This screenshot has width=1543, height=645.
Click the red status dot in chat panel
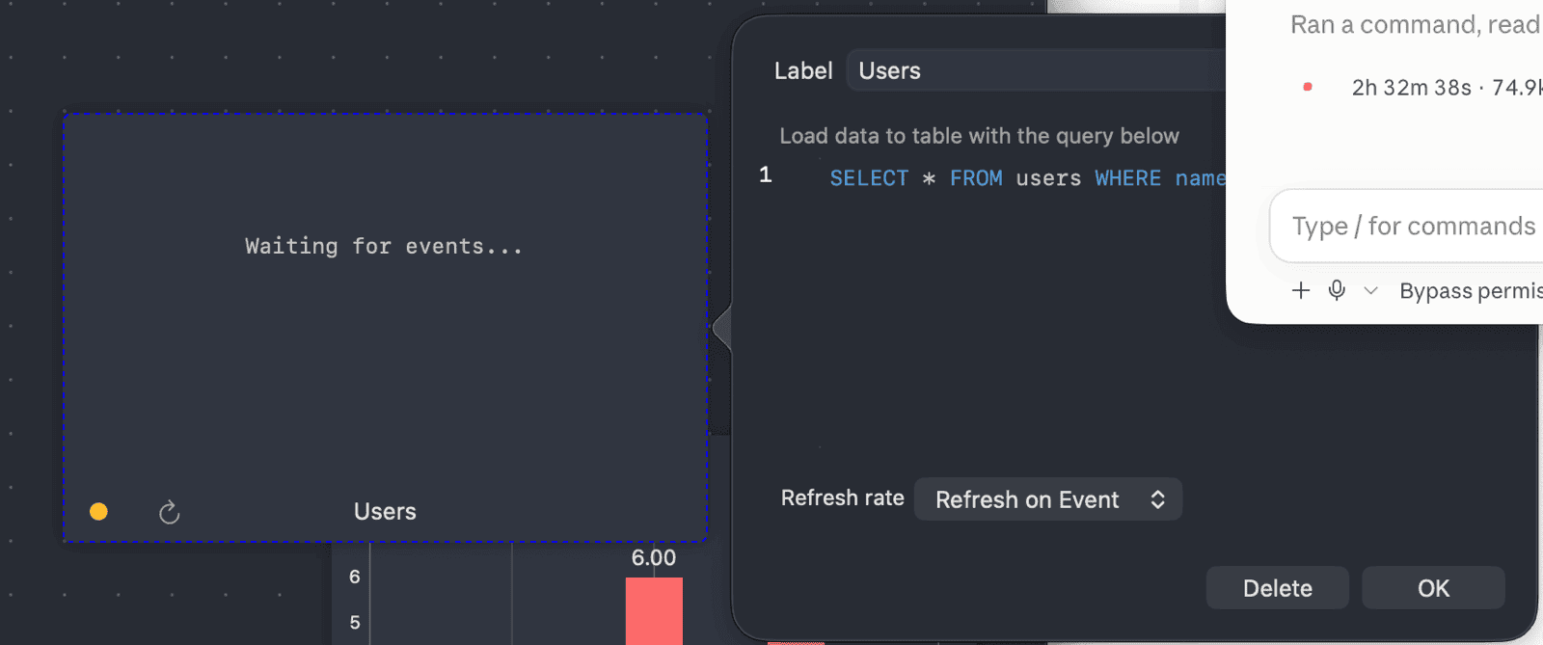(x=1308, y=87)
